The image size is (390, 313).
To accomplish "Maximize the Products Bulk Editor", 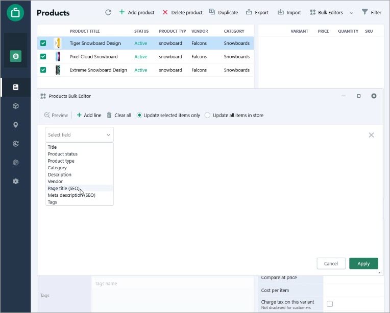I will [358, 96].
